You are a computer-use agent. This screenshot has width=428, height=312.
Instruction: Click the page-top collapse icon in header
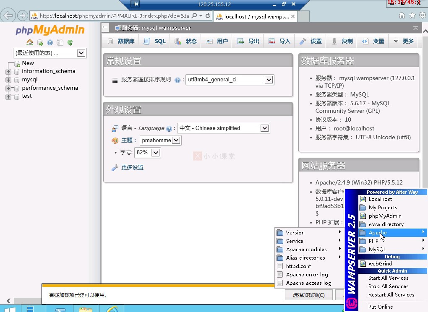[415, 28]
